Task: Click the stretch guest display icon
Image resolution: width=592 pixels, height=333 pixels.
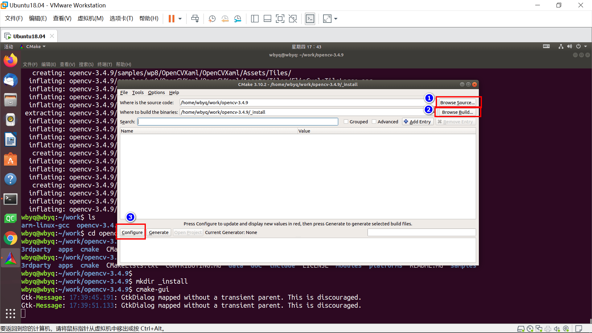Action: (x=327, y=19)
